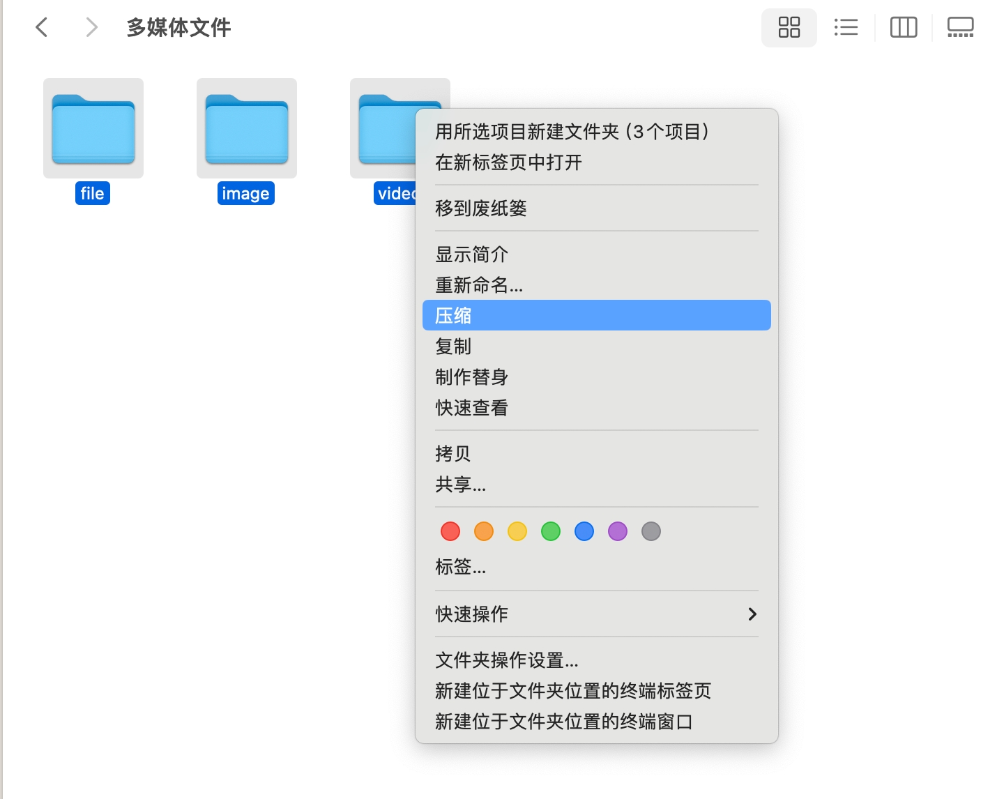Go back with the left arrow
This screenshot has width=1004, height=799.
[x=42, y=28]
